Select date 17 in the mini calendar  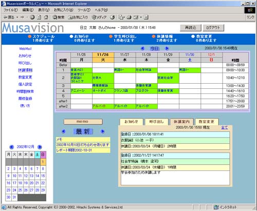pos(14,183)
